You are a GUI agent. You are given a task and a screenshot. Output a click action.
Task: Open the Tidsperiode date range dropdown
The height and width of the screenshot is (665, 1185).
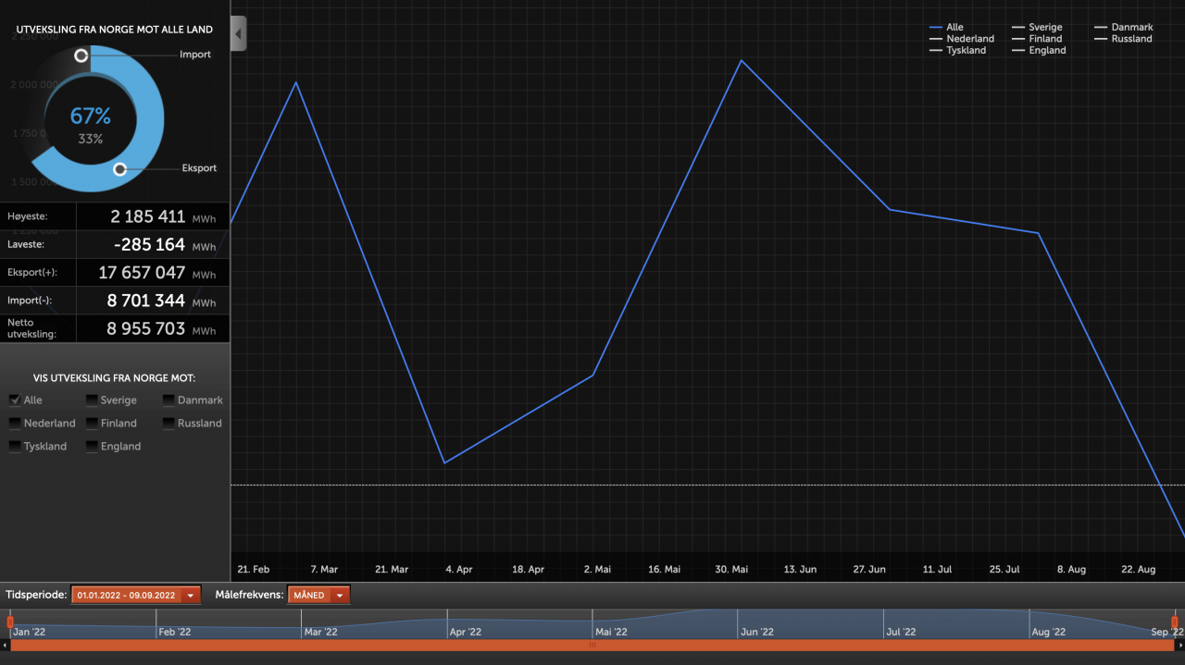click(x=136, y=596)
